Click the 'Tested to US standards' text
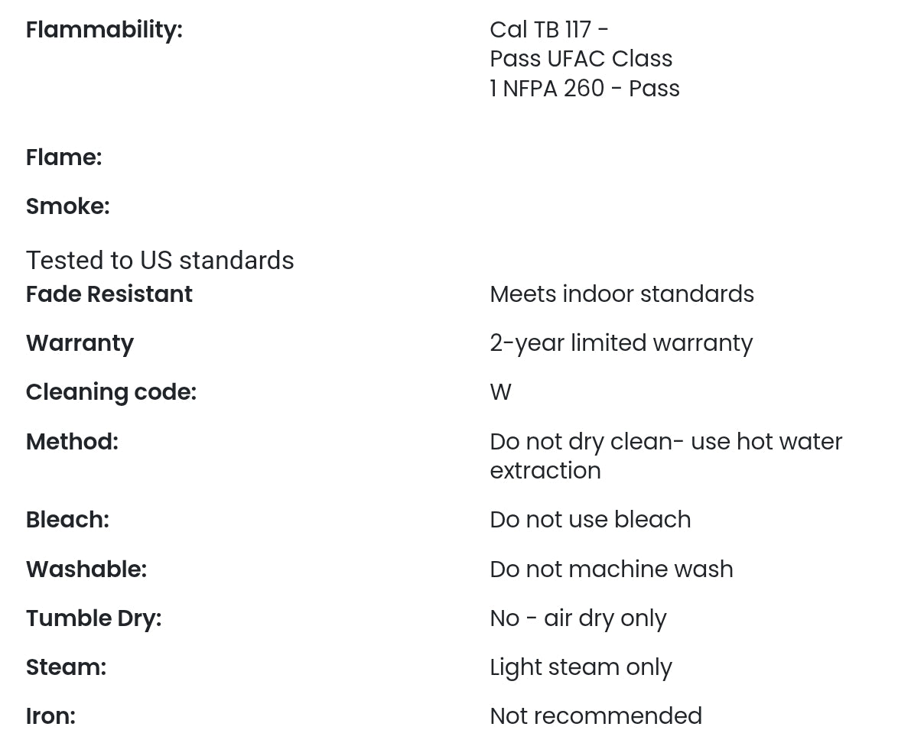This screenshot has width=911, height=756. click(160, 261)
